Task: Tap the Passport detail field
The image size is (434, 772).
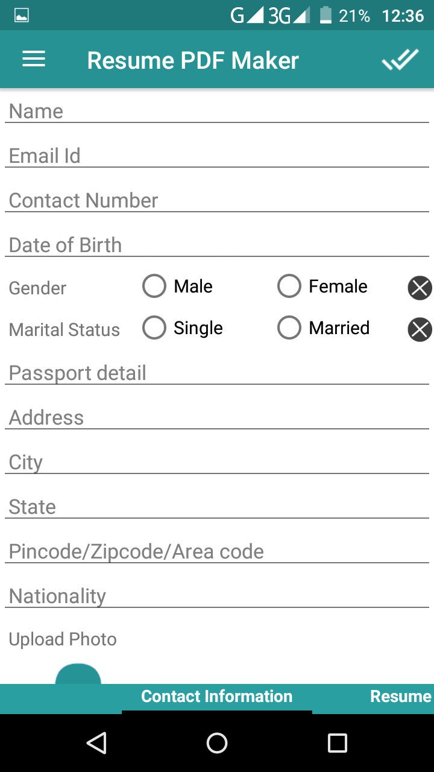Action: [217, 373]
